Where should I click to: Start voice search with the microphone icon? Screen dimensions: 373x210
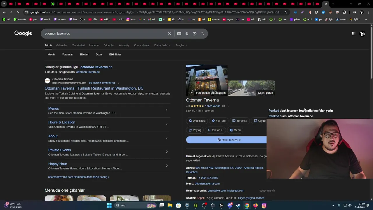(x=187, y=34)
